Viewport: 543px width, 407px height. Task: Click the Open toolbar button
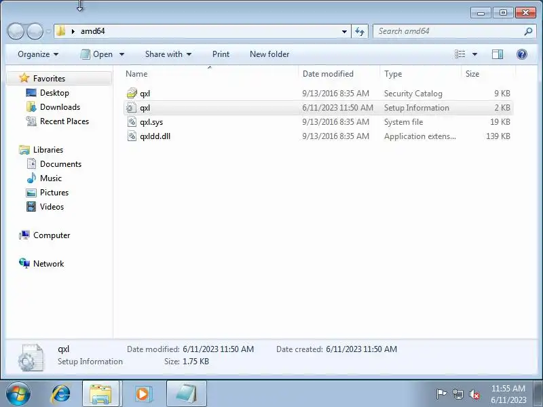point(96,54)
